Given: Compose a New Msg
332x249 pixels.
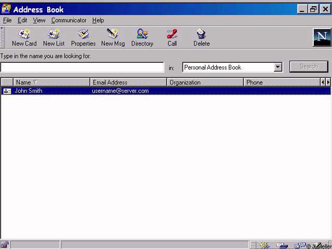Looking at the screenshot, I should coord(113,37).
